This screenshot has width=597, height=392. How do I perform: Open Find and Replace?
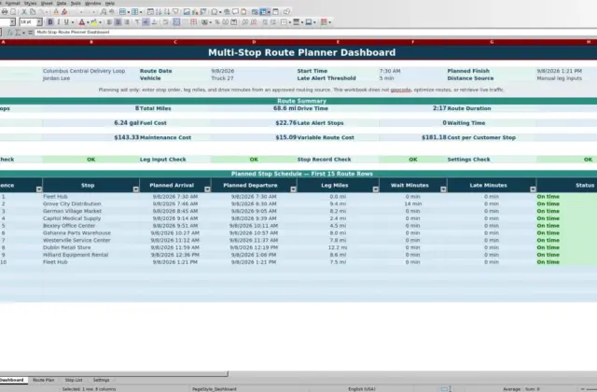click(x=104, y=12)
